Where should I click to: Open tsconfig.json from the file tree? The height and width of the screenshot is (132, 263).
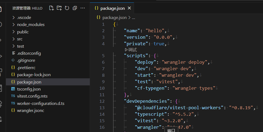[29, 89]
